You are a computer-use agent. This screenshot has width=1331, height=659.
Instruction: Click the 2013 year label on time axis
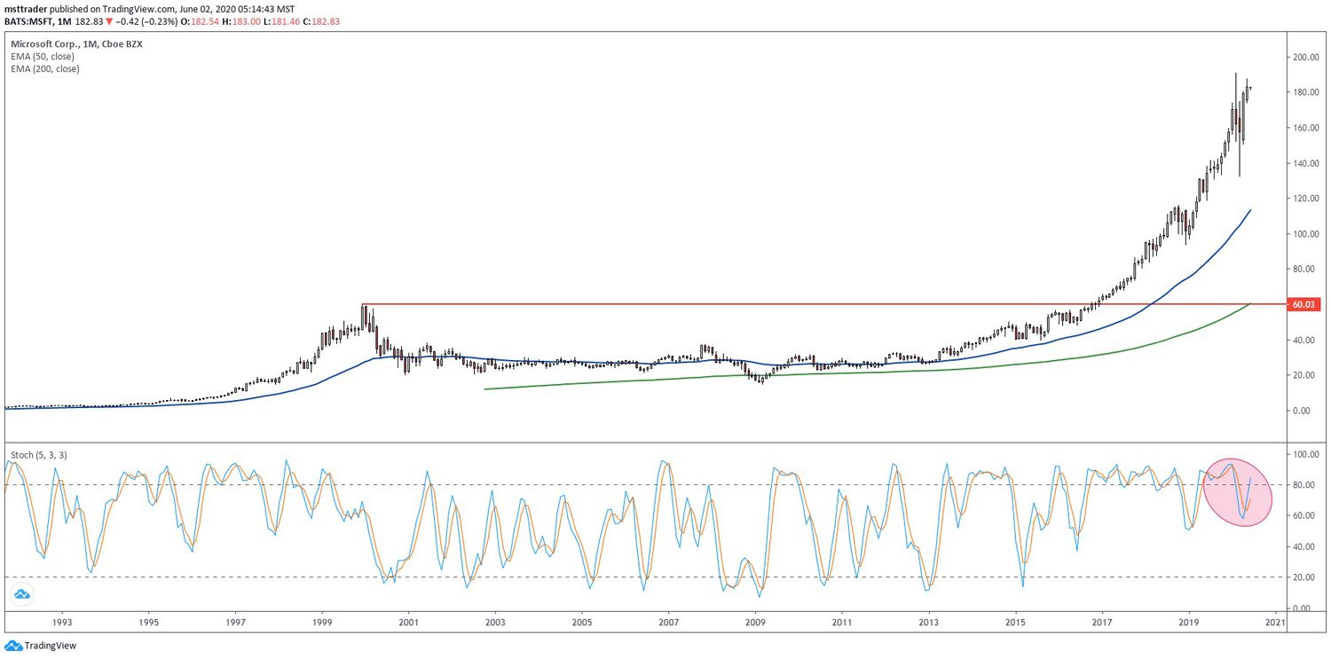929,624
